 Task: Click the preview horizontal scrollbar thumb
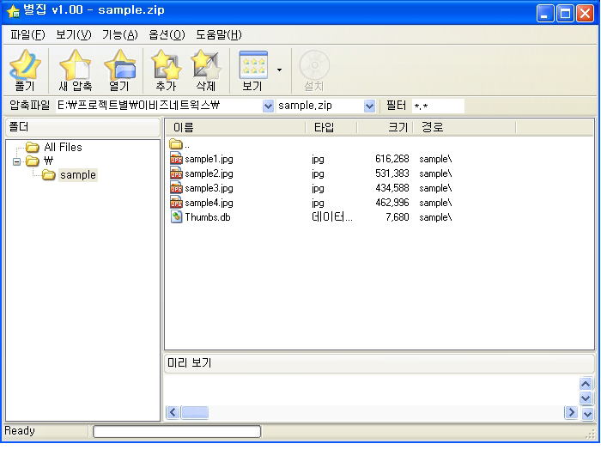195,412
